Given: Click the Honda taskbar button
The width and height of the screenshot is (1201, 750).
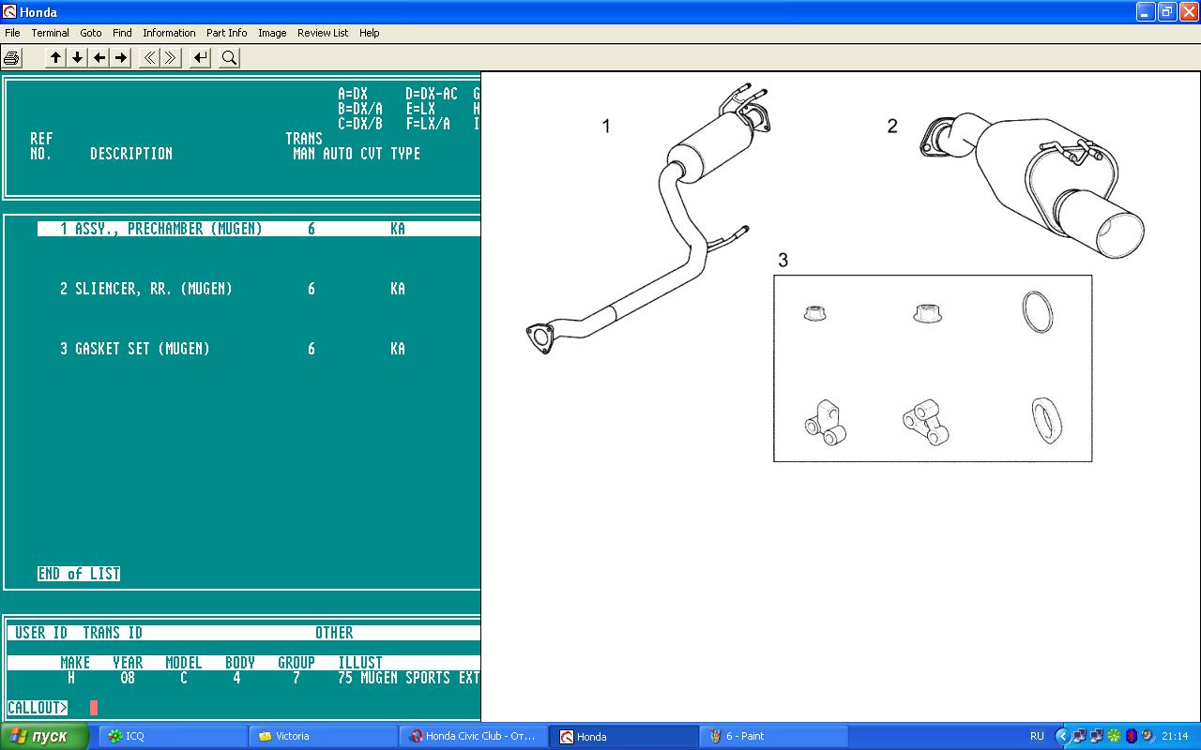Looking at the screenshot, I should click(624, 736).
